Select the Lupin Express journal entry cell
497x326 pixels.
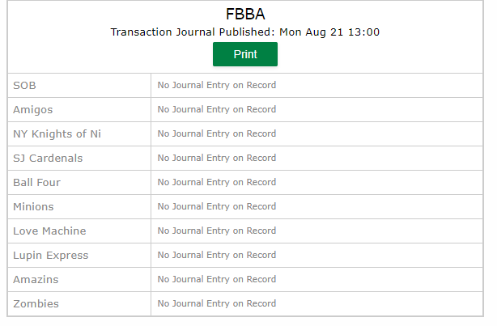tap(317, 256)
